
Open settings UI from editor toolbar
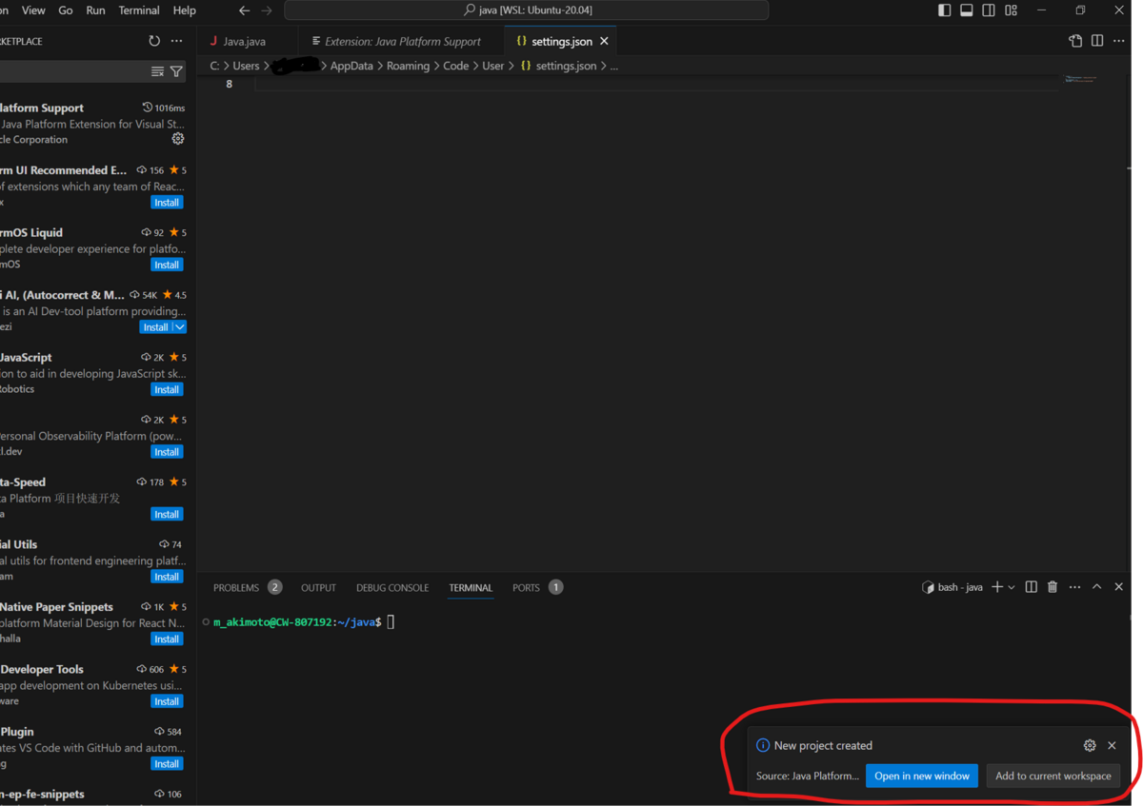1075,41
